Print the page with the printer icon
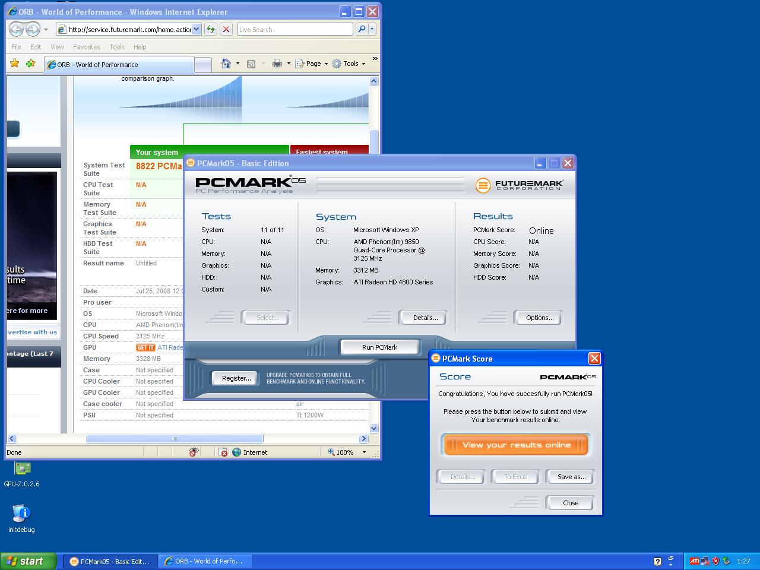Viewport: 760px width, 570px height. [277, 64]
